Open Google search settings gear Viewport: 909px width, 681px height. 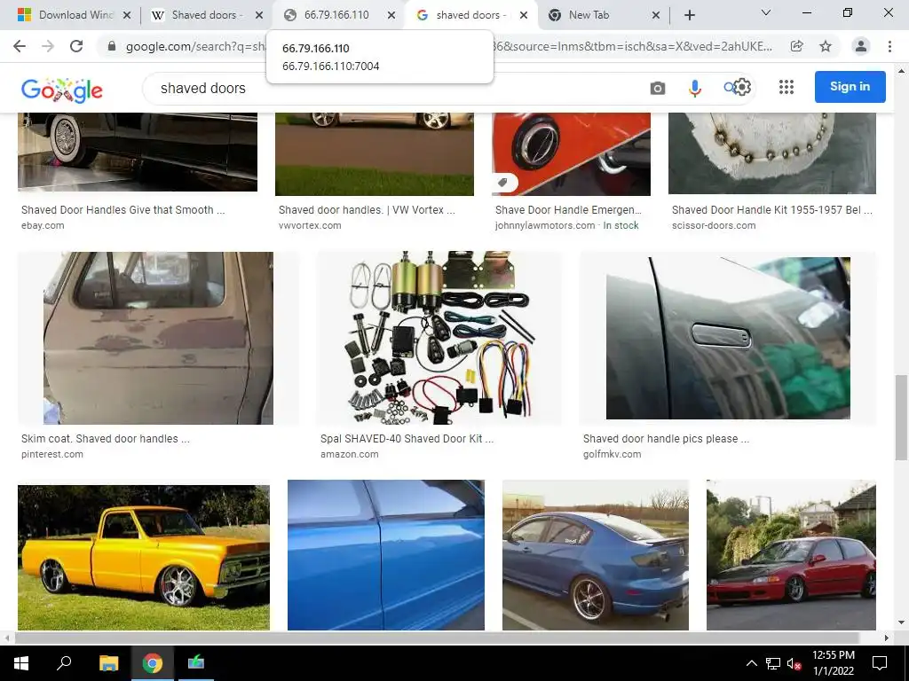click(x=743, y=88)
